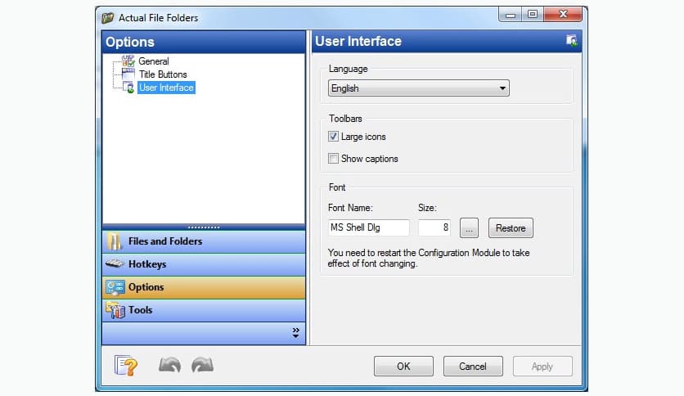
Task: Click the Cancel button
Action: (473, 367)
